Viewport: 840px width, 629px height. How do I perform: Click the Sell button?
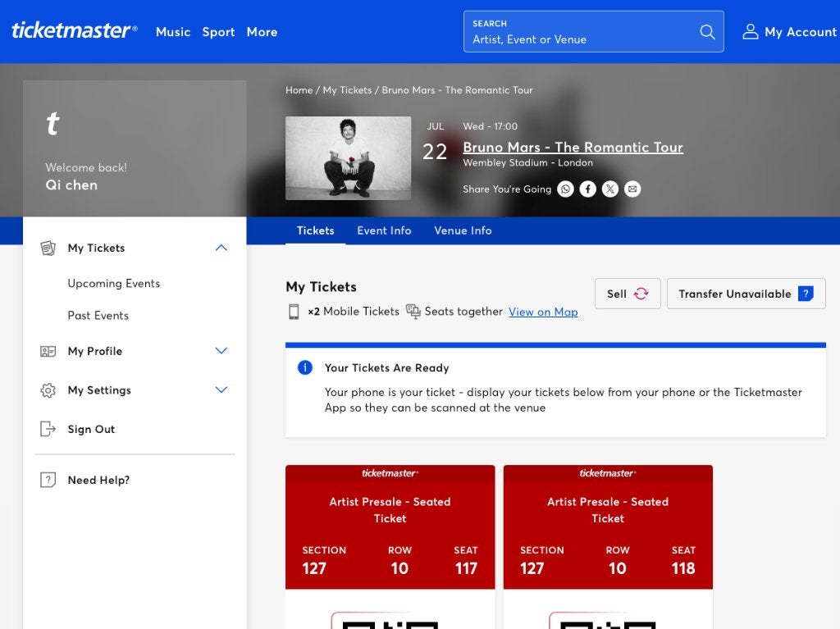click(x=628, y=294)
